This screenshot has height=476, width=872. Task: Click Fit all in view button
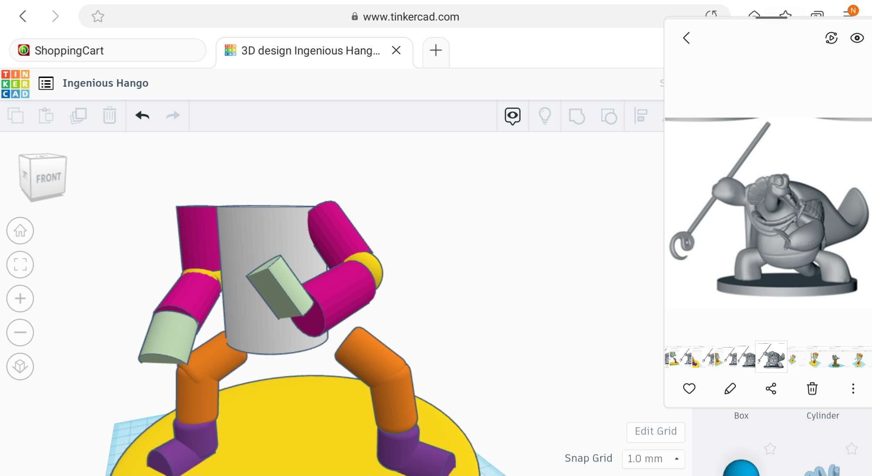coord(20,264)
